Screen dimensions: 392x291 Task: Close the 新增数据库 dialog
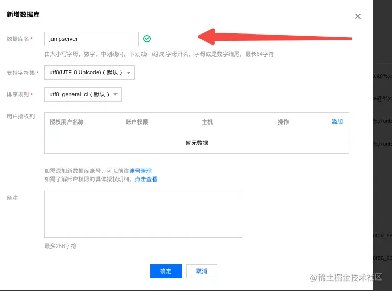click(x=358, y=16)
